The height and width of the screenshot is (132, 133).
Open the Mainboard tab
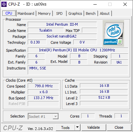(26, 13)
